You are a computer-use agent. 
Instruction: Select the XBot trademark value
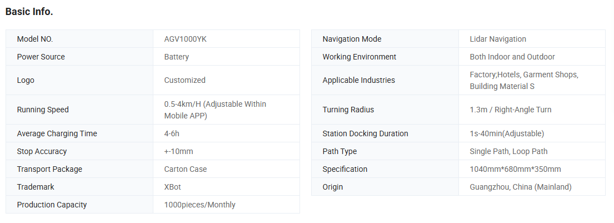[172, 187]
